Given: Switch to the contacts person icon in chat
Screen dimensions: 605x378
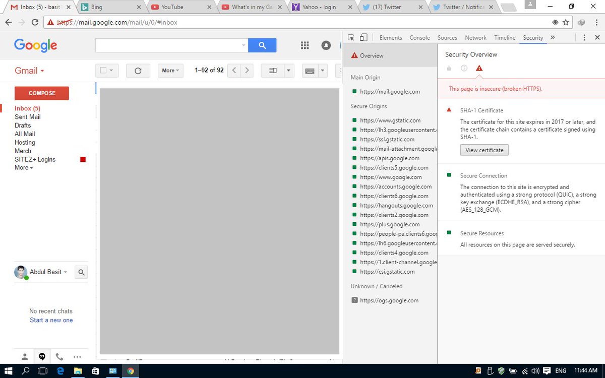Looking at the screenshot, I should point(25,356).
